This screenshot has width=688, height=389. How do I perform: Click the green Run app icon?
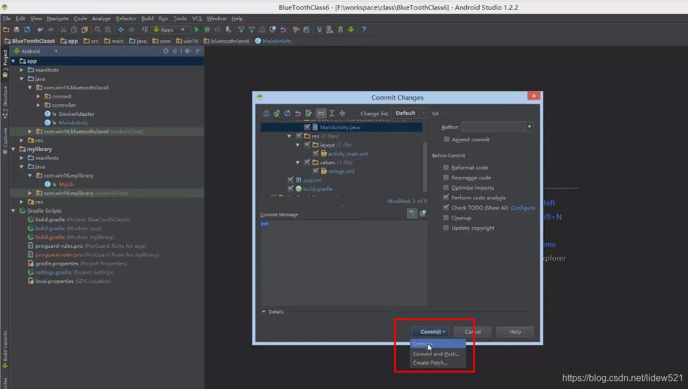pos(197,29)
